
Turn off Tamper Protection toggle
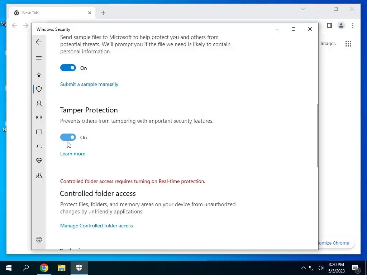[68, 137]
